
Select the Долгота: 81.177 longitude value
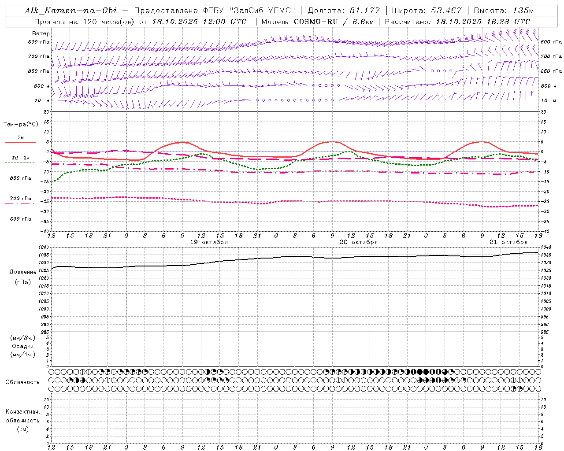click(344, 11)
